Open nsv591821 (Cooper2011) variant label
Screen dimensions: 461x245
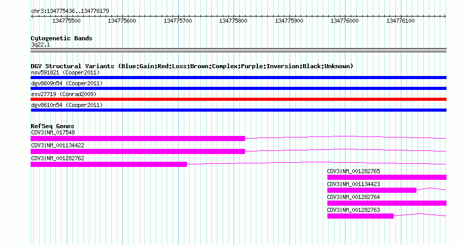pyautogui.click(x=65, y=72)
